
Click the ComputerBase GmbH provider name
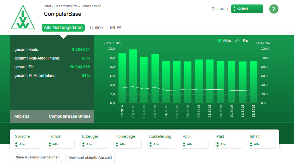(69, 116)
